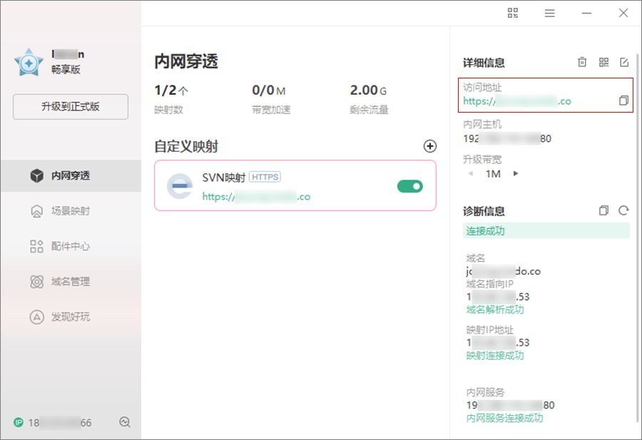The width and height of the screenshot is (642, 440).
Task: Click the star user avatar
Action: point(29,63)
